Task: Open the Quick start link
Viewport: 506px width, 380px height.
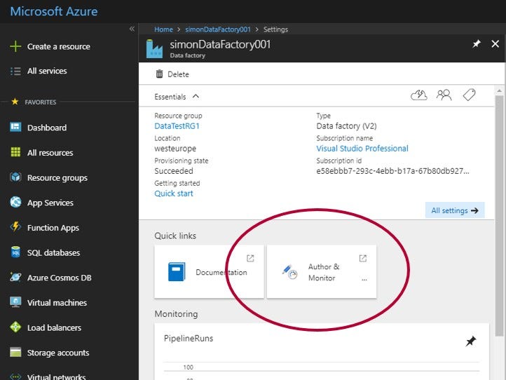Action: [174, 194]
